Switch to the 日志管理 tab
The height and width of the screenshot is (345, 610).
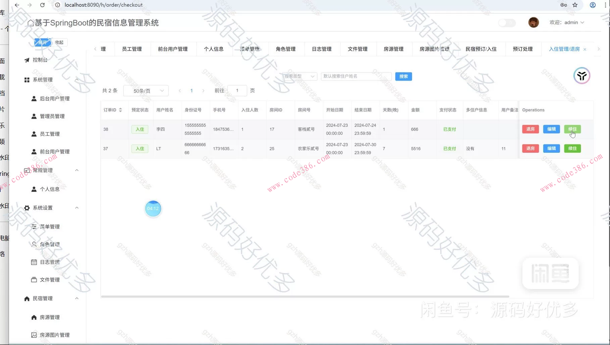pos(322,49)
